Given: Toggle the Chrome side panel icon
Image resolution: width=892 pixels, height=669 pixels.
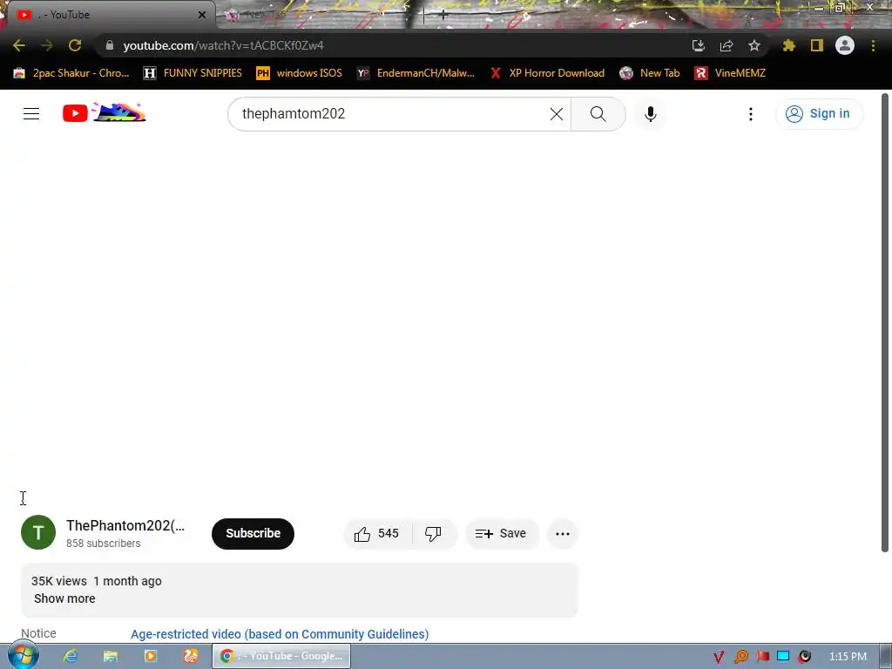Looking at the screenshot, I should (x=817, y=45).
